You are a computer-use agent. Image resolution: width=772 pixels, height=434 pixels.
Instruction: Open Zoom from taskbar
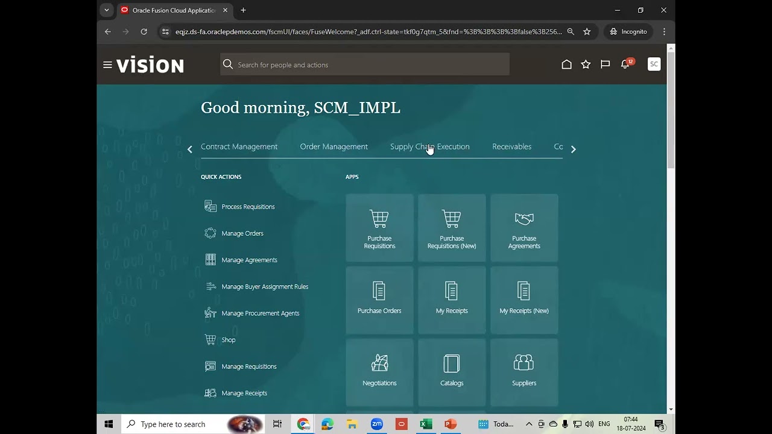point(377,424)
